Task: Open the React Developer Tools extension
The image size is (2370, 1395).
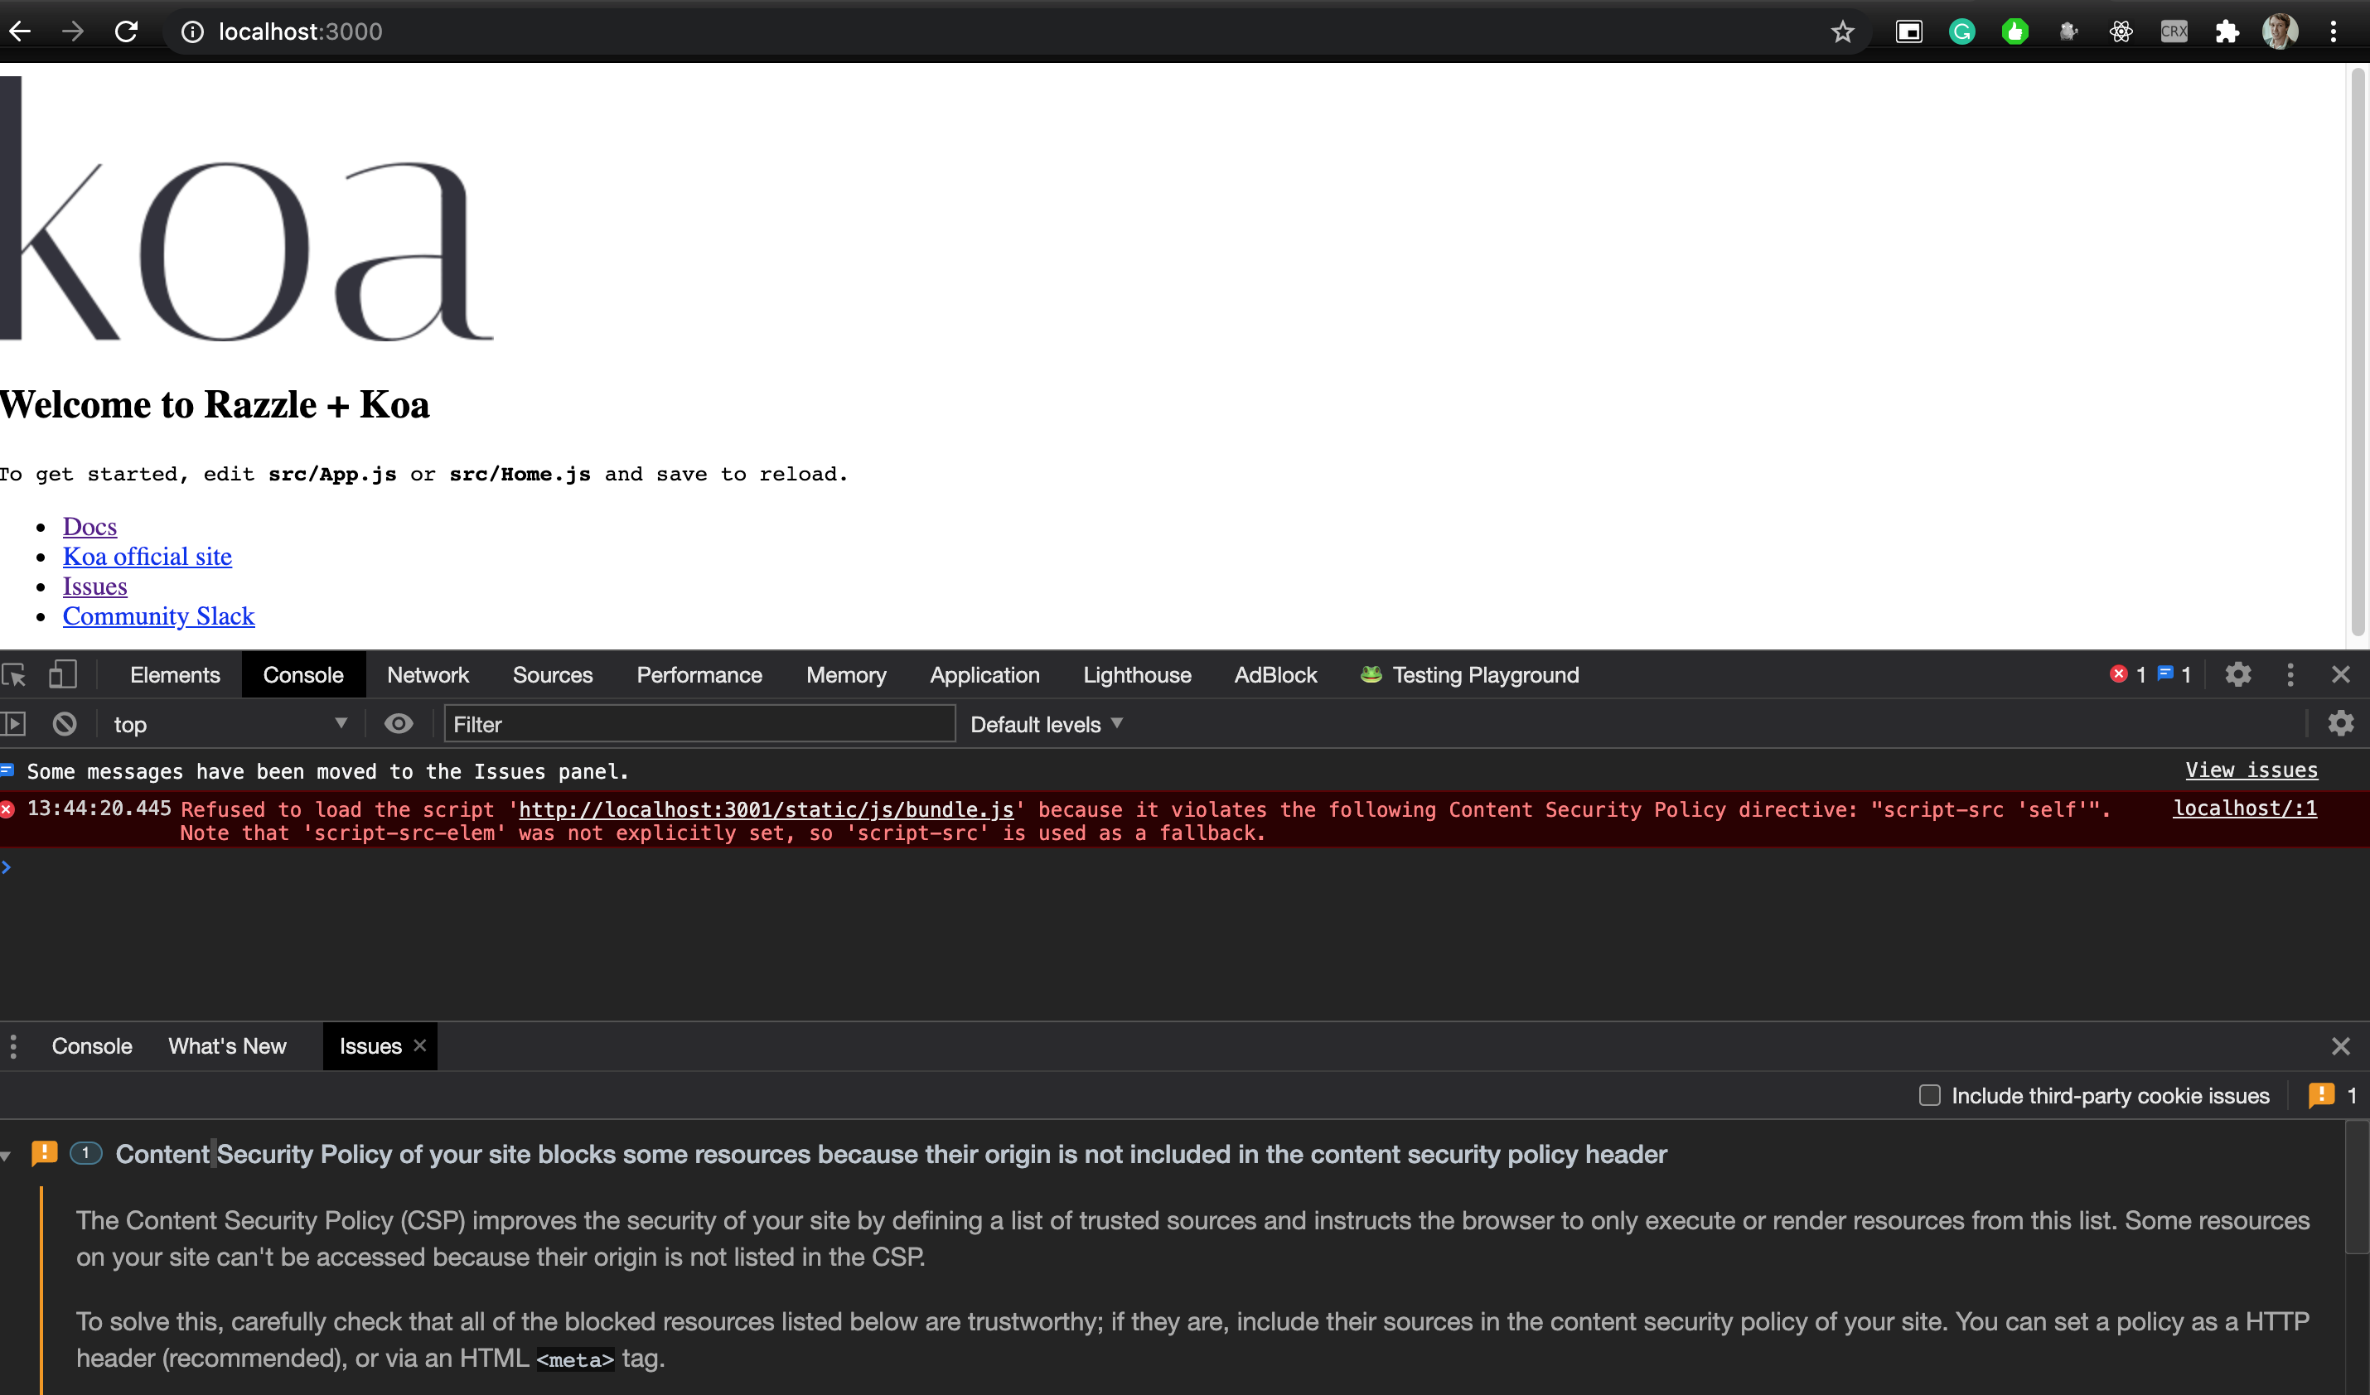Action: [2121, 32]
